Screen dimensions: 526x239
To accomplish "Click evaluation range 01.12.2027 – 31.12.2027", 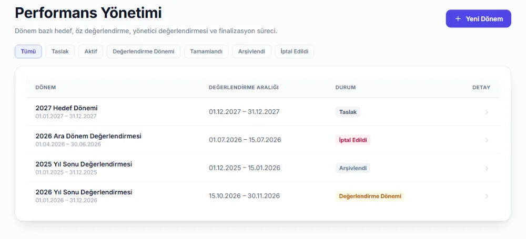I will [x=244, y=112].
